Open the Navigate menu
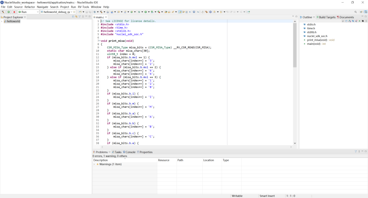This screenshot has height=198, width=368. (43, 7)
